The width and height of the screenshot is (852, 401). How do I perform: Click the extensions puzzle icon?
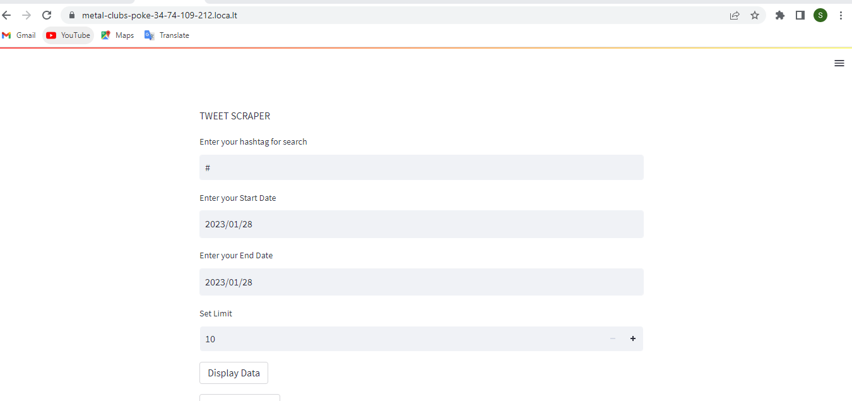tap(780, 15)
